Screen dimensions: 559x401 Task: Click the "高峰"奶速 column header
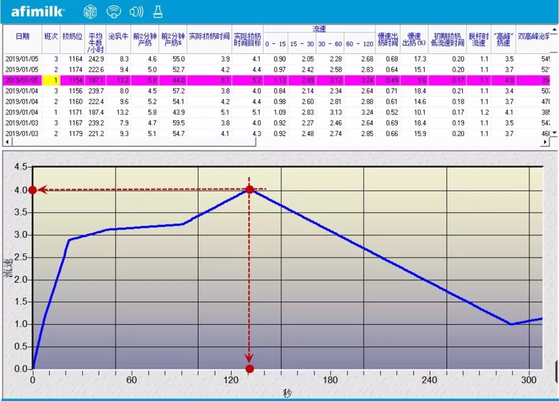pyautogui.click(x=503, y=39)
